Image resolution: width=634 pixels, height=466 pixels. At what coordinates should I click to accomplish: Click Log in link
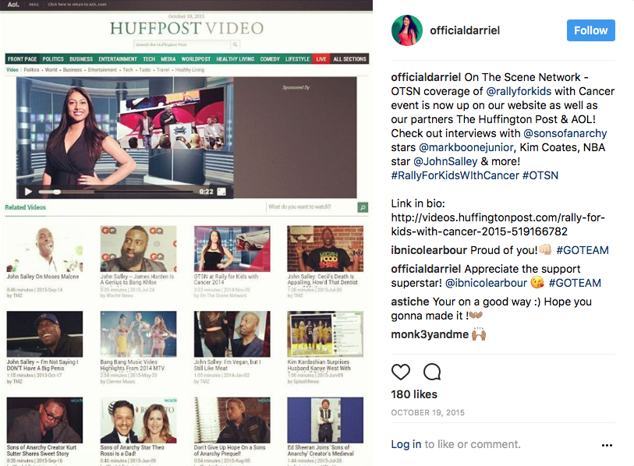(x=406, y=444)
